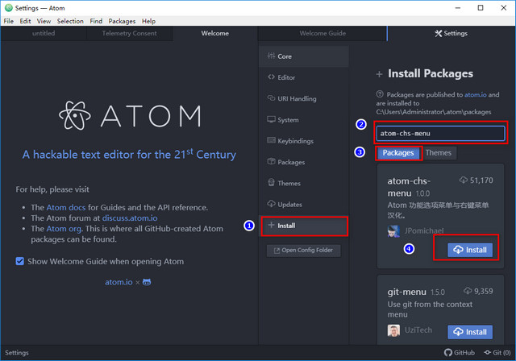Open the Editor settings section
Image resolution: width=516 pixels, height=361 pixels.
point(287,78)
